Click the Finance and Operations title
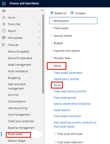 (24, 3)
